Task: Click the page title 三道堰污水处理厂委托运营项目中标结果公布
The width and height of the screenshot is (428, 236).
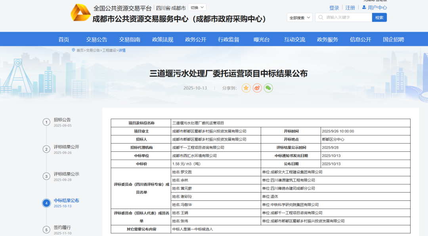Action: pyautogui.click(x=229, y=74)
